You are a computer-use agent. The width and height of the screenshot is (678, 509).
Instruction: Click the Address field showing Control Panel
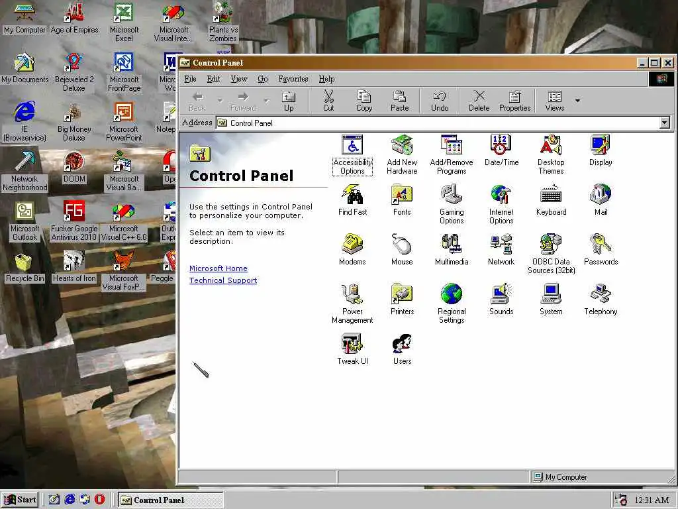point(438,123)
